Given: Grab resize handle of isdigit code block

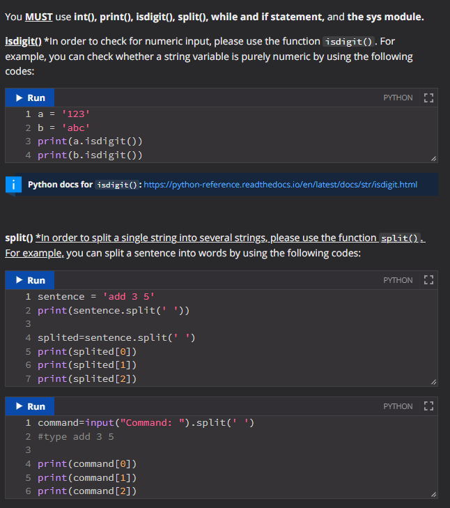Looking at the screenshot, I should tap(433, 158).
